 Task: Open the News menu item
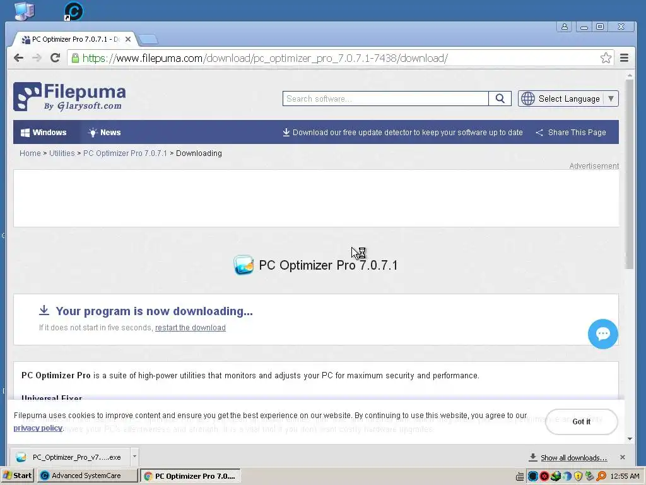click(104, 133)
